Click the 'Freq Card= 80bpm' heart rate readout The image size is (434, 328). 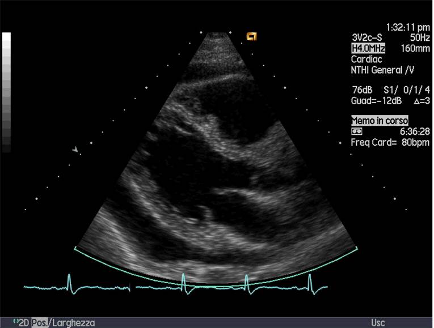click(390, 142)
